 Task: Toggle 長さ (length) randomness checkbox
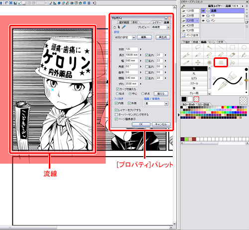[x=147, y=55]
